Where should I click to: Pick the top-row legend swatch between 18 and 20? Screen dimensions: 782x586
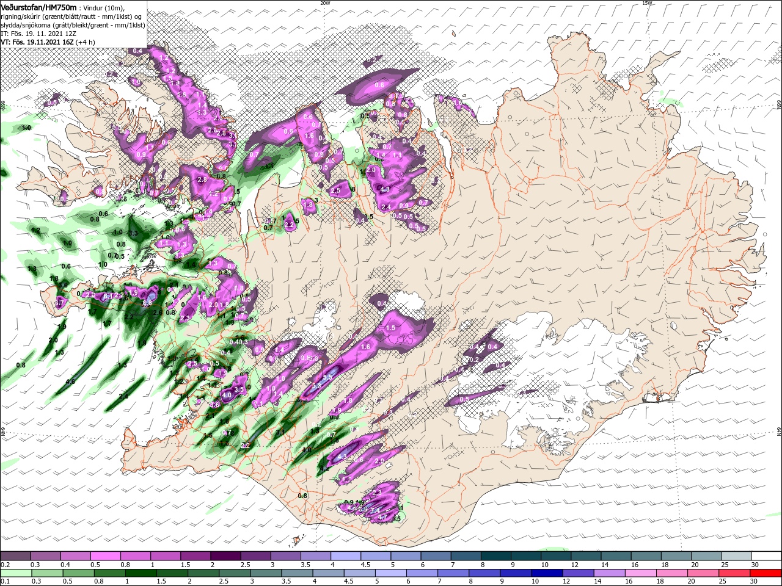pos(675,556)
